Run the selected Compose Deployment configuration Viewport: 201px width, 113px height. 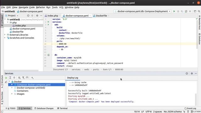(174, 11)
